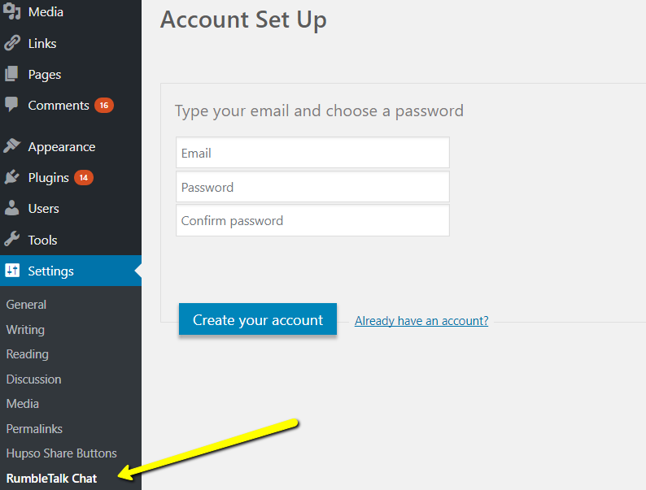Focus the Confirm password field
Image resolution: width=646 pixels, height=490 pixels.
pyautogui.click(x=312, y=220)
